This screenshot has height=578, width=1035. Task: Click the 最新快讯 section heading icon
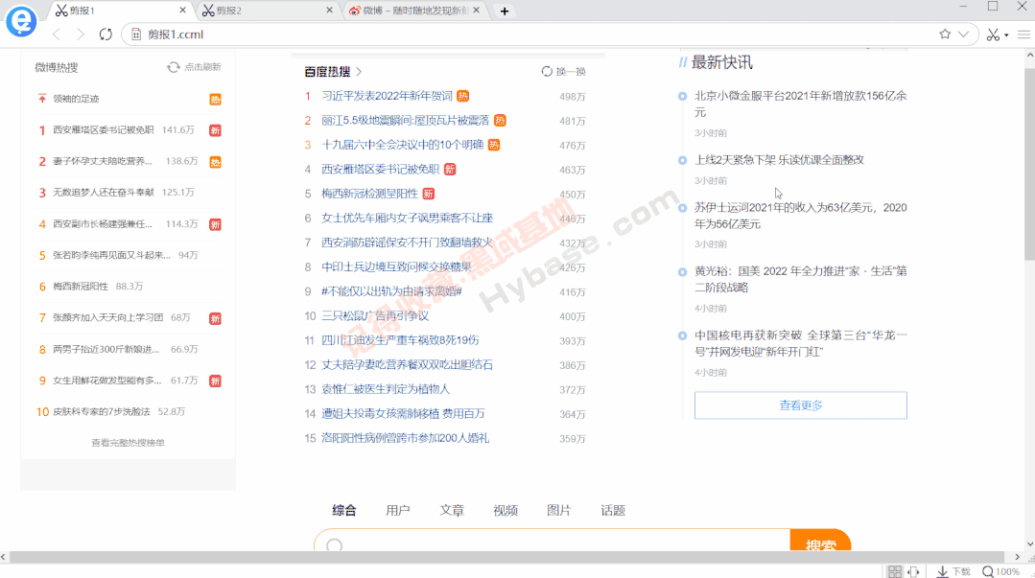click(683, 62)
